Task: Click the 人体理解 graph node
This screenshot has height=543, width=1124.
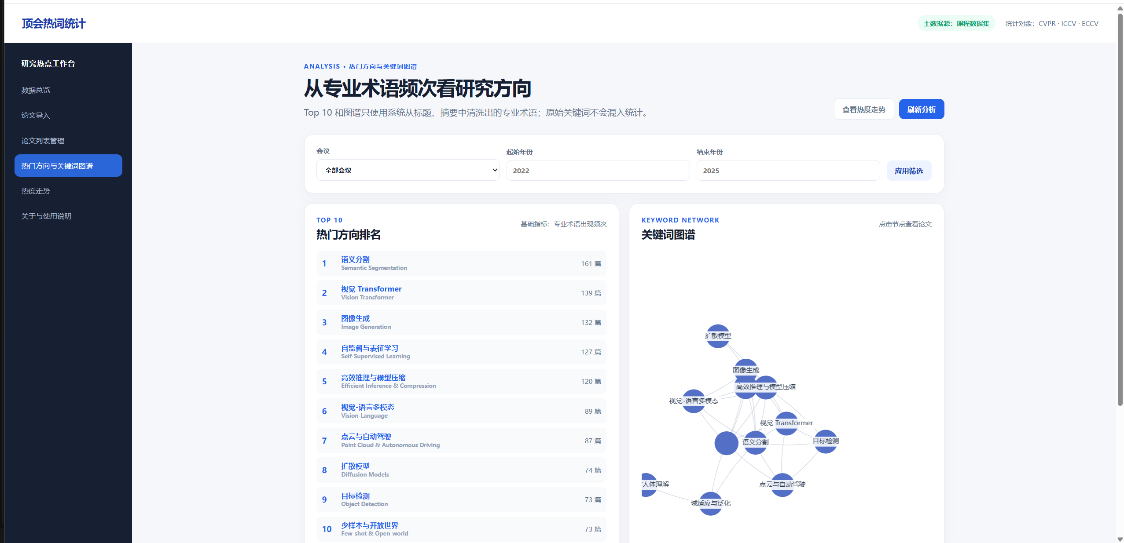Action: click(x=649, y=485)
